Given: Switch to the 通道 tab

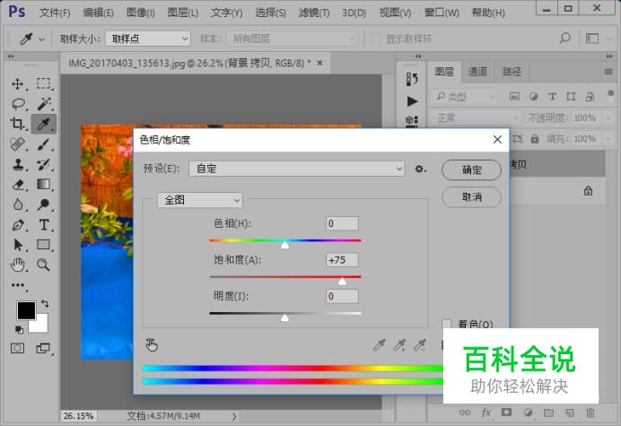Looking at the screenshot, I should tap(477, 71).
